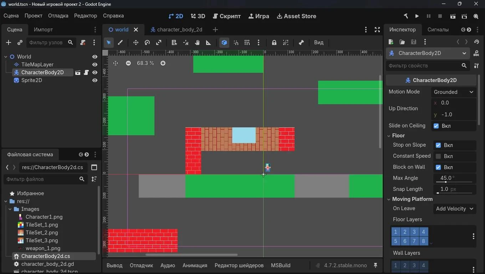
Task: Switch to the Скрипт workspace
Action: 227,16
